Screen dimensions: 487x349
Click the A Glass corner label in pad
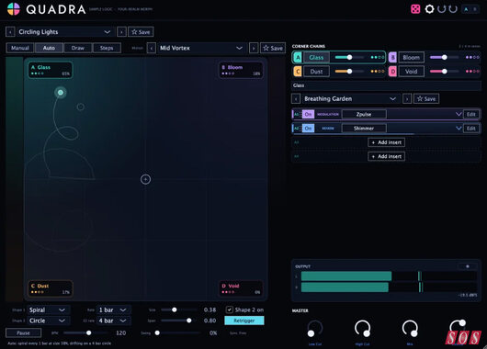click(x=50, y=70)
